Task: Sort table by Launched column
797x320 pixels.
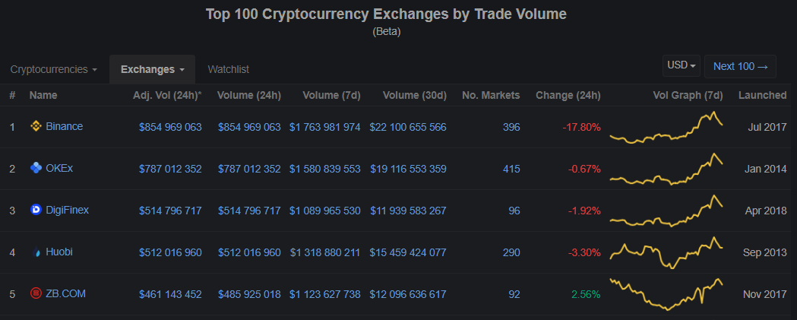Action: tap(762, 95)
